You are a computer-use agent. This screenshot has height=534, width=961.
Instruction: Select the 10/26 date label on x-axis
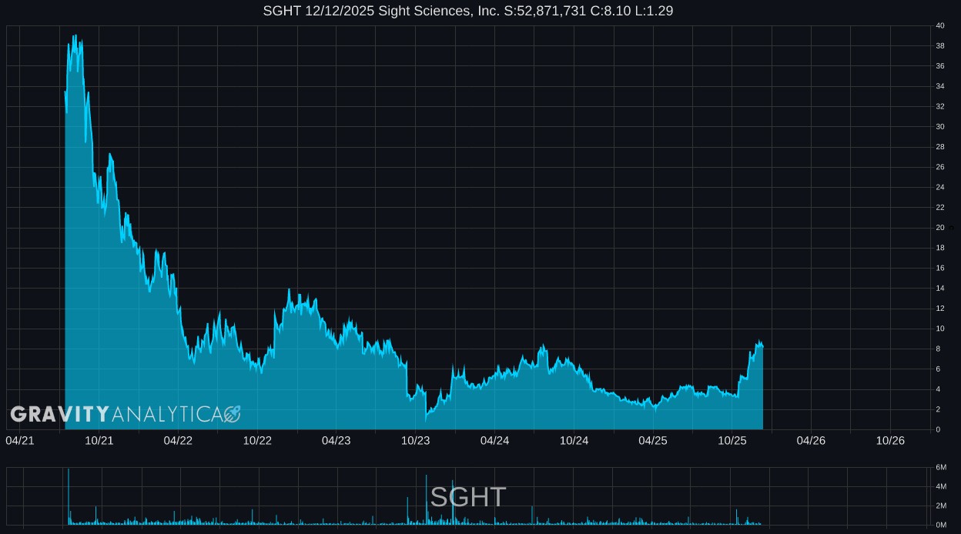coord(890,441)
